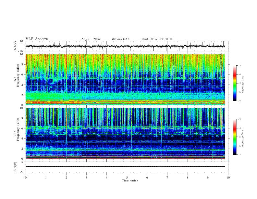Click the start UT 19:30:0 text
257x199 pixels.
tap(157, 39)
